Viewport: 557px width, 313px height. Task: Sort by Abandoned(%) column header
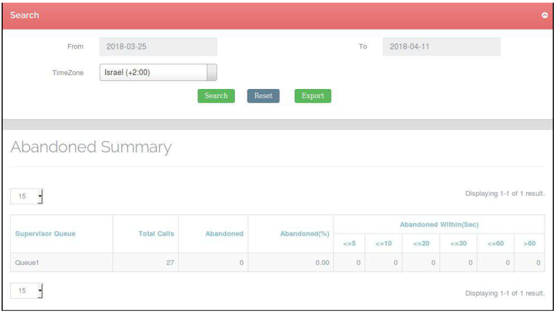(x=305, y=234)
